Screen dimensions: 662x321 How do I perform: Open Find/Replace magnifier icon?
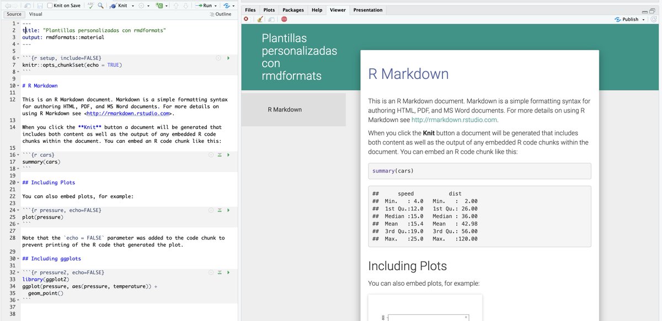100,6
